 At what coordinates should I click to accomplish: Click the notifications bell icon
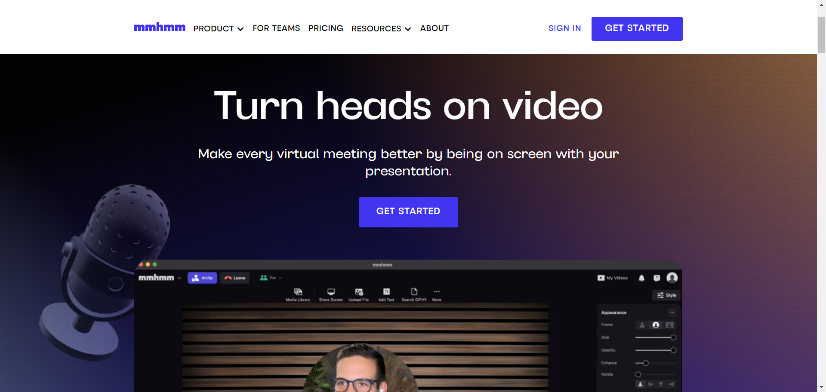(641, 278)
